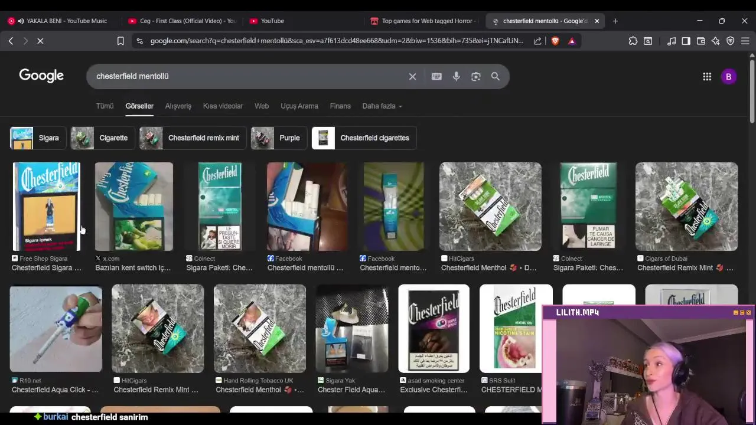Switch to the Web tab
This screenshot has width=756, height=425.
pyautogui.click(x=262, y=106)
